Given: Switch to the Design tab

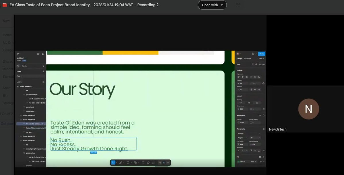Looking at the screenshot, I should coord(239,59).
